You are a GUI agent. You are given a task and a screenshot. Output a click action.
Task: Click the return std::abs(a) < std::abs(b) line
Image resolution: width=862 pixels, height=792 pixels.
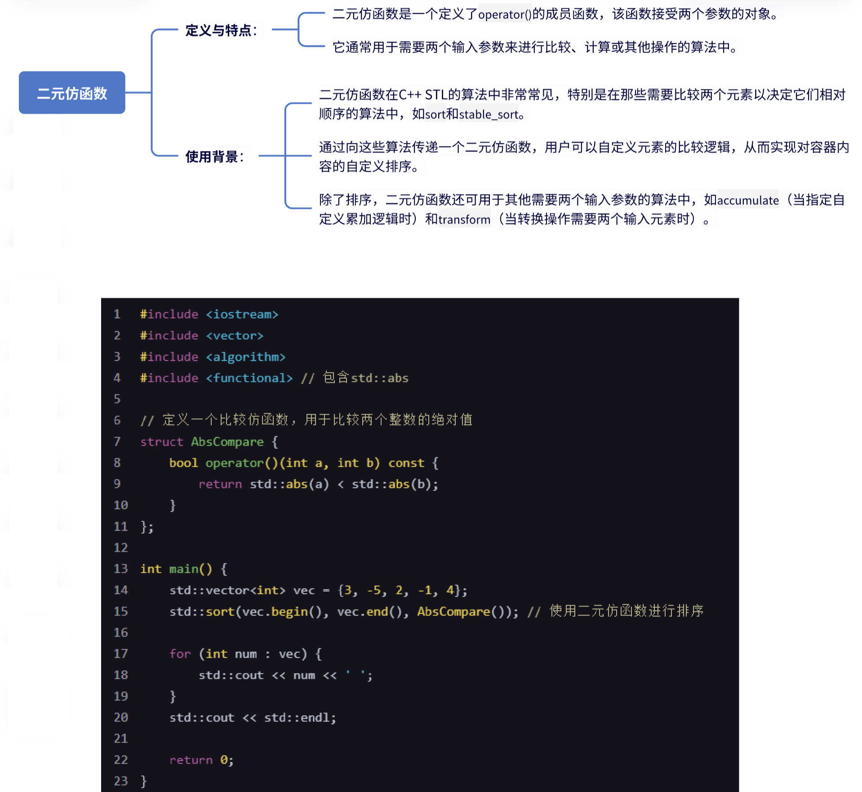point(319,484)
